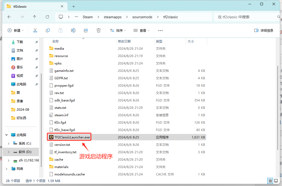Click the search tf2classic field
The image size is (282, 186).
click(x=247, y=17)
